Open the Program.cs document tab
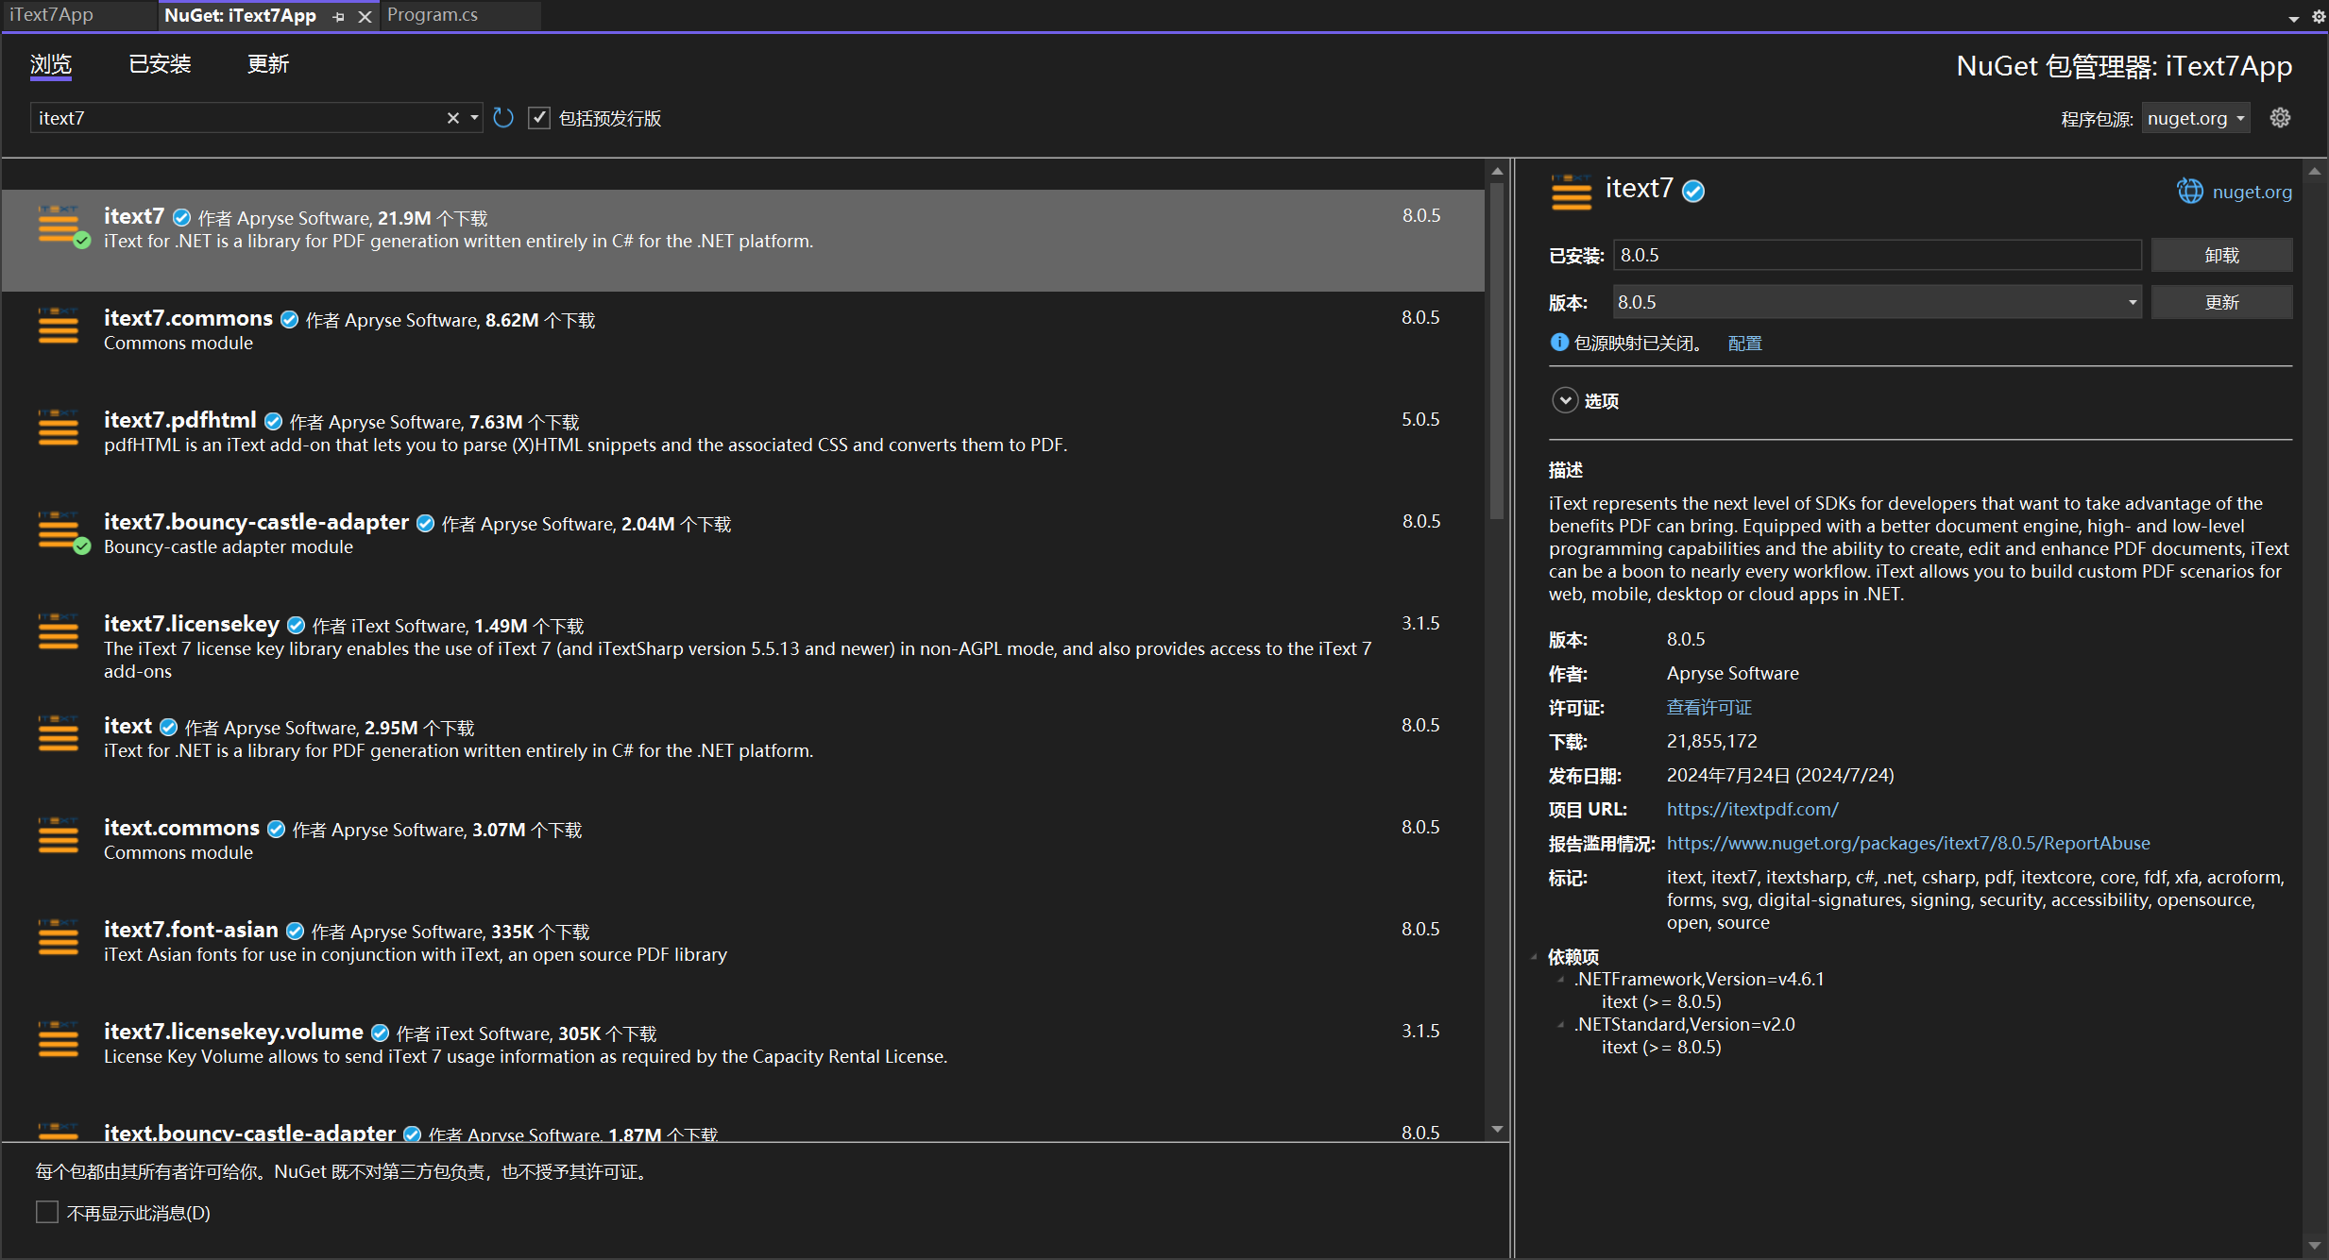This screenshot has width=2329, height=1260. (x=433, y=15)
